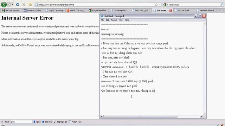Click the Notepad title bar icon
Image resolution: width=225 pixels, height=126 pixels.
tap(102, 16)
